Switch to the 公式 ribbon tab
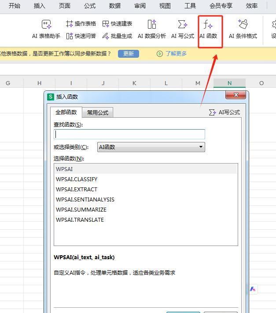 pos(90,6)
